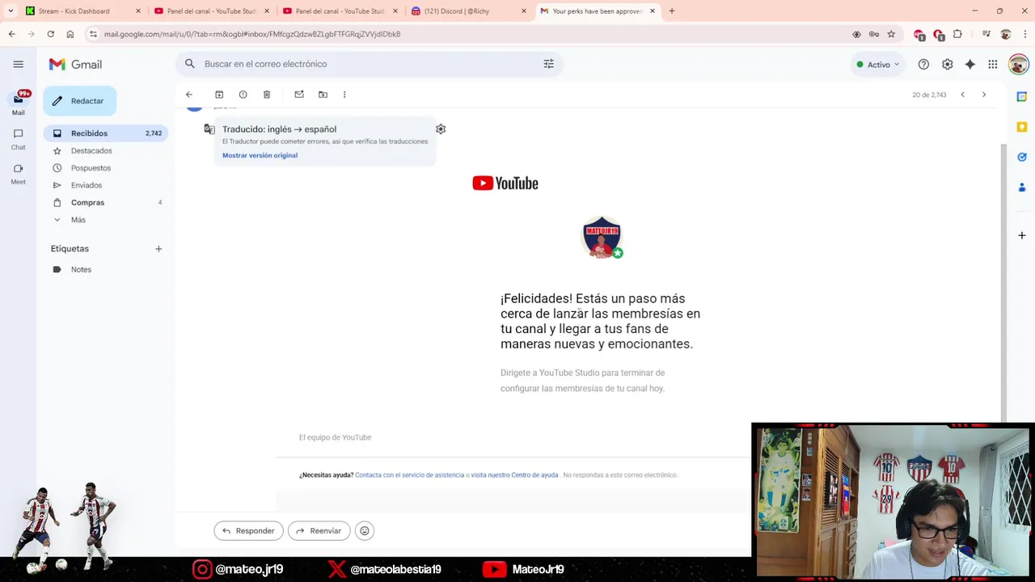Click Redactar to compose email
This screenshot has width=1035, height=582.
click(x=79, y=101)
